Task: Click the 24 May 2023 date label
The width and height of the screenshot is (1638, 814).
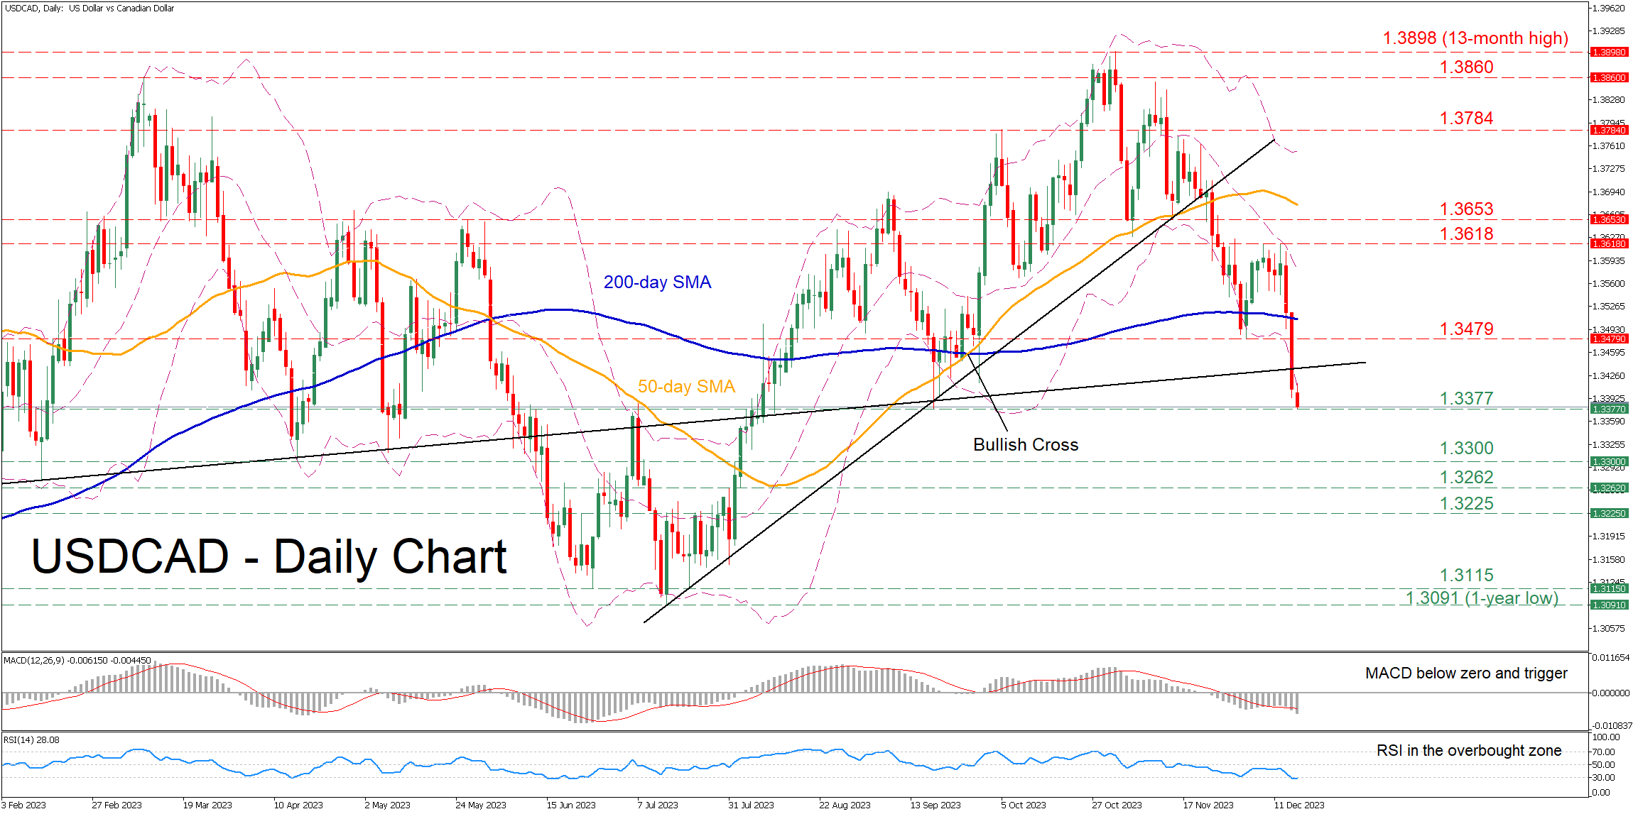Action: click(481, 805)
